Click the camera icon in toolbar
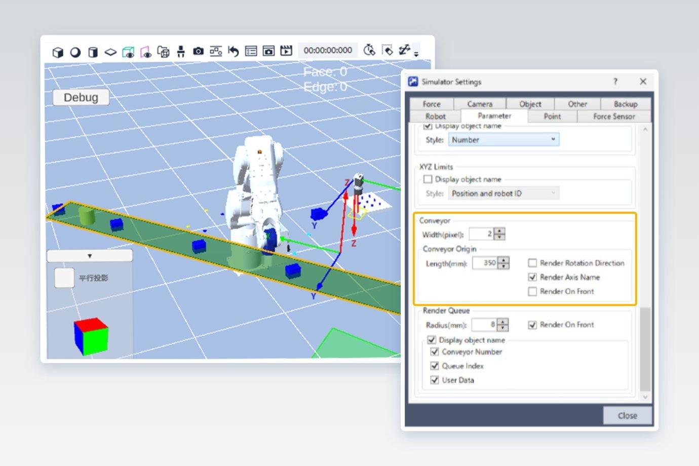The image size is (699, 466). point(199,51)
